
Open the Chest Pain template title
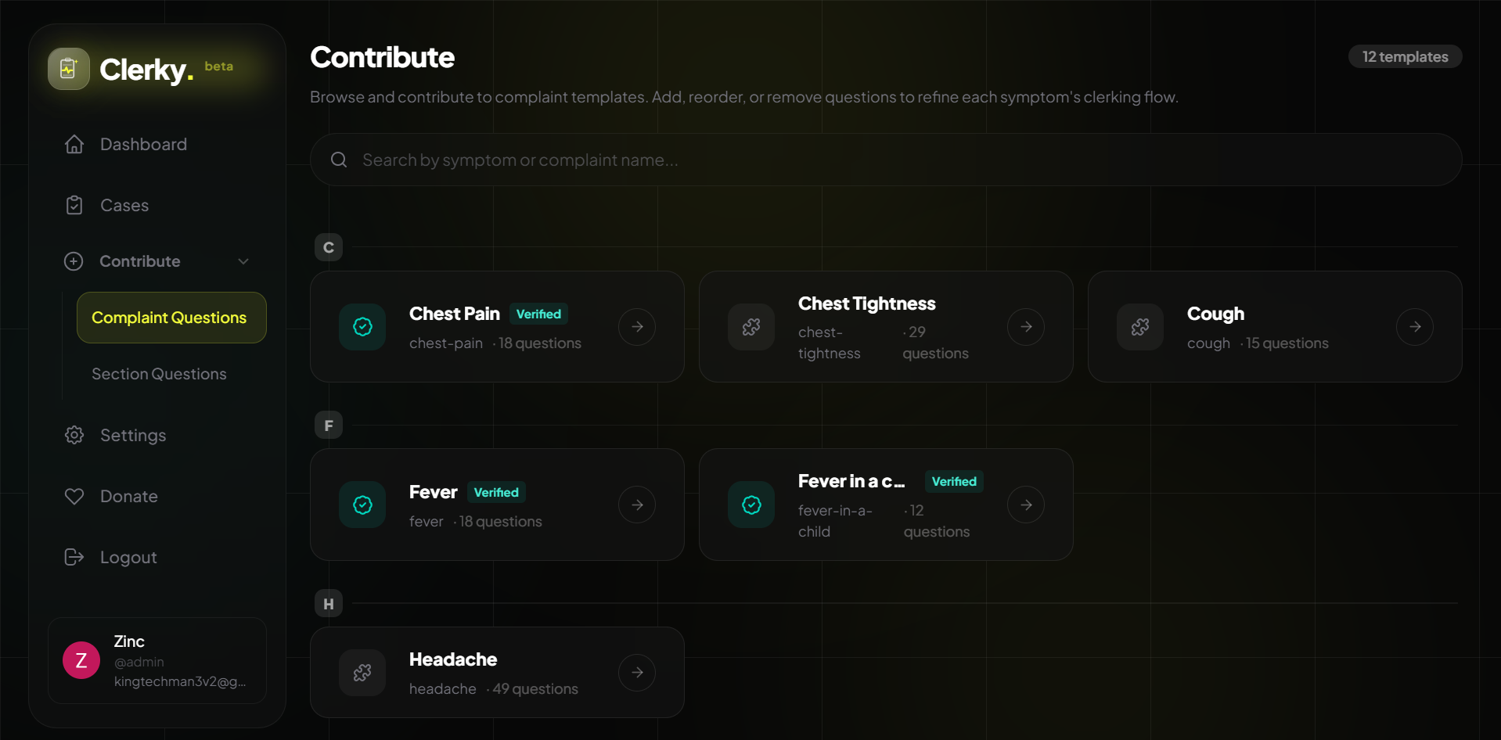tap(455, 314)
